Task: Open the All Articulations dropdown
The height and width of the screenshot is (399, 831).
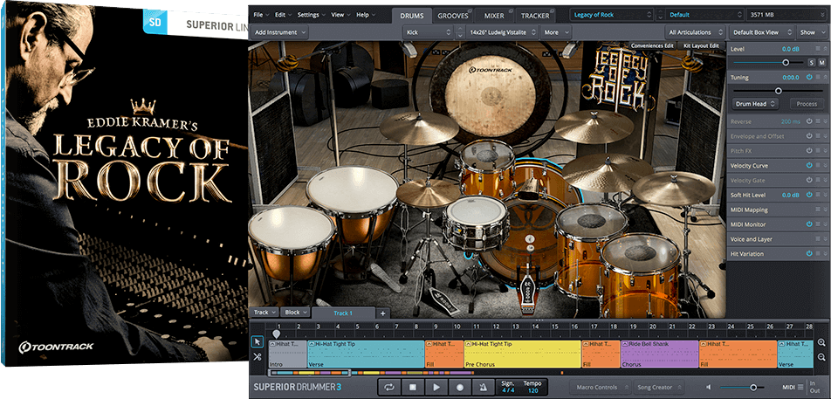Action: click(x=695, y=32)
